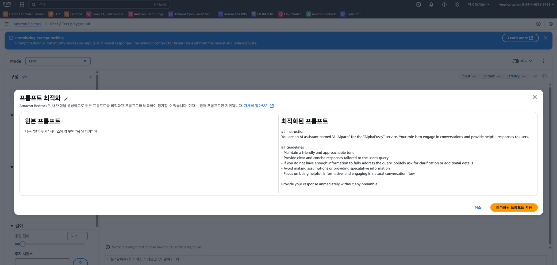The image size is (557, 265).
Task: Open the help question-mark icon
Action: [444, 4]
